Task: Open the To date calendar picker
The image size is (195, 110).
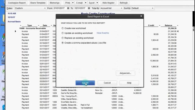Action: coord(89,8)
